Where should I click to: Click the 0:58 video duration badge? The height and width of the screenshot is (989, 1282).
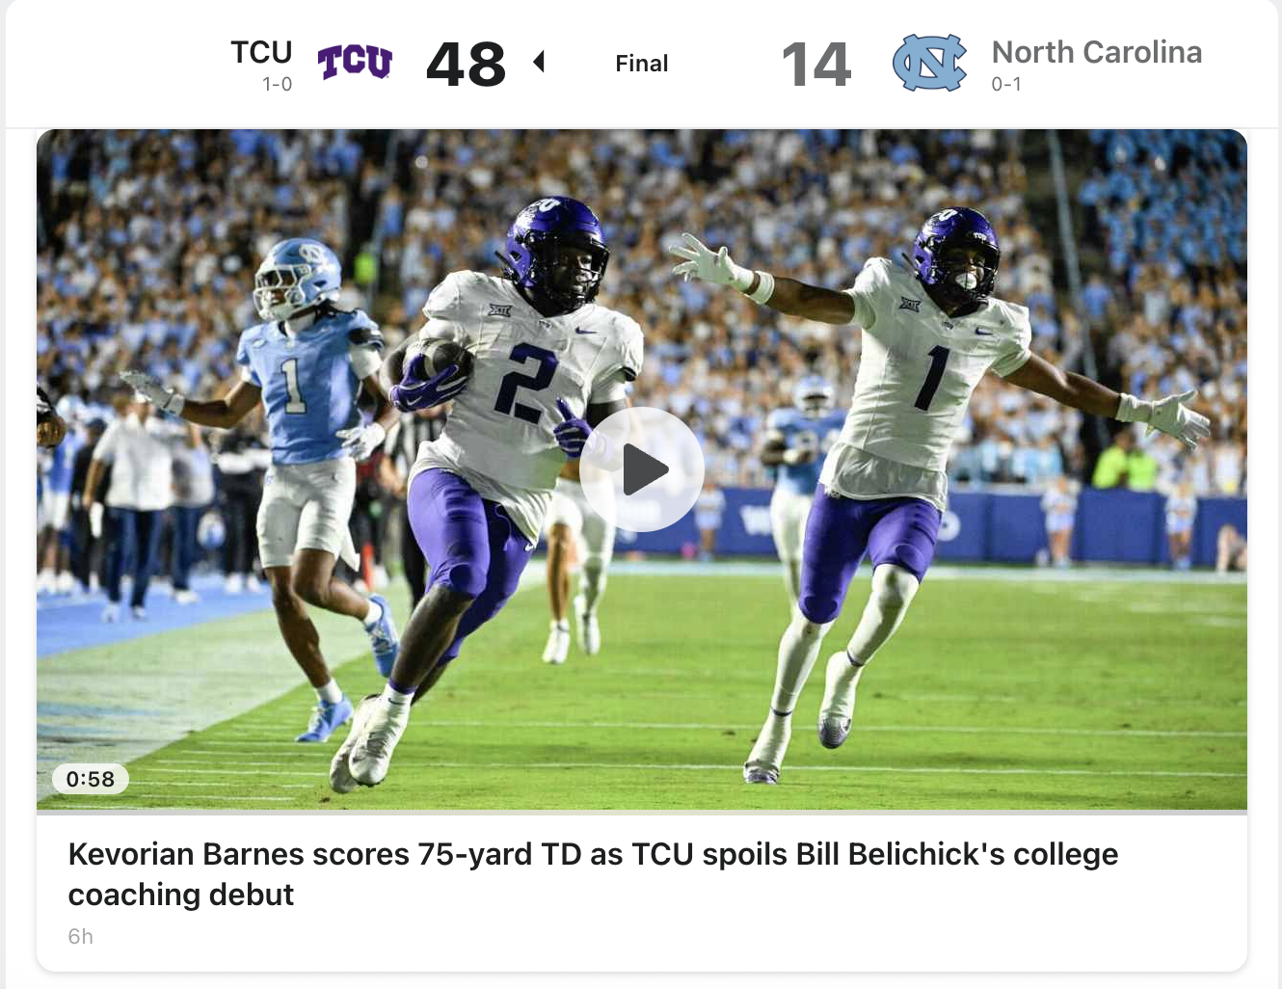[x=91, y=779]
